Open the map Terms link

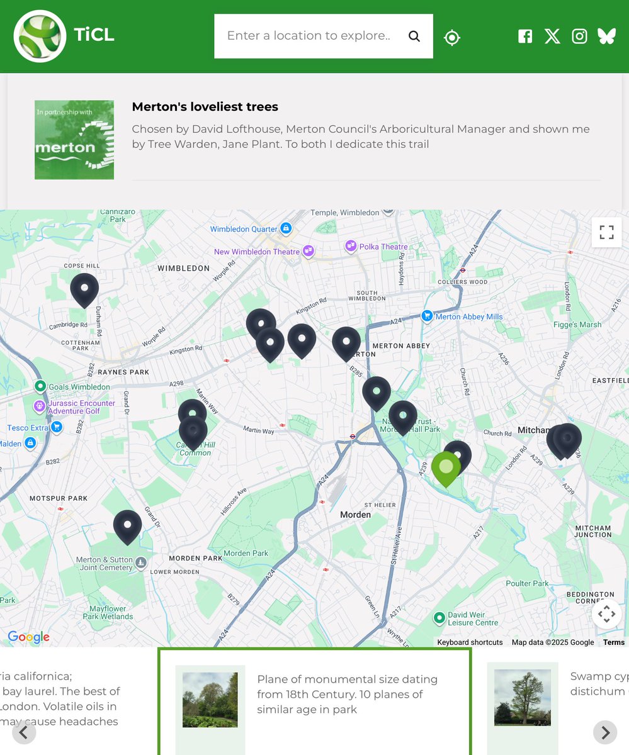click(x=614, y=642)
